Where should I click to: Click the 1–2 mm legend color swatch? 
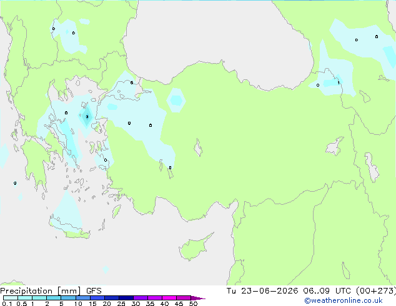(39, 298)
